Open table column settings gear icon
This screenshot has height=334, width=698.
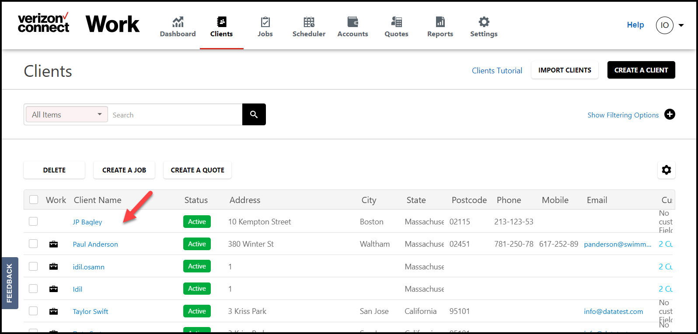pyautogui.click(x=667, y=170)
